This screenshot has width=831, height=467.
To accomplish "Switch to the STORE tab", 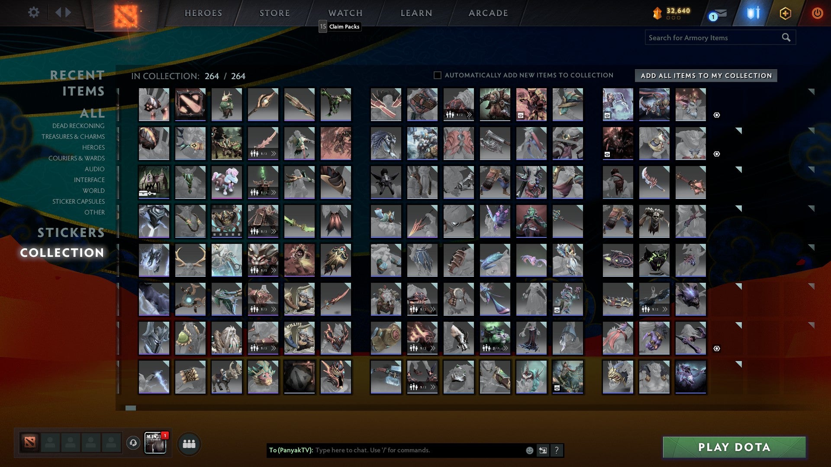I will tap(274, 13).
